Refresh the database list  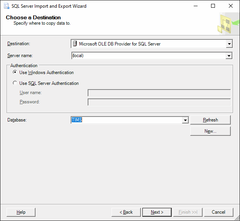(x=210, y=120)
